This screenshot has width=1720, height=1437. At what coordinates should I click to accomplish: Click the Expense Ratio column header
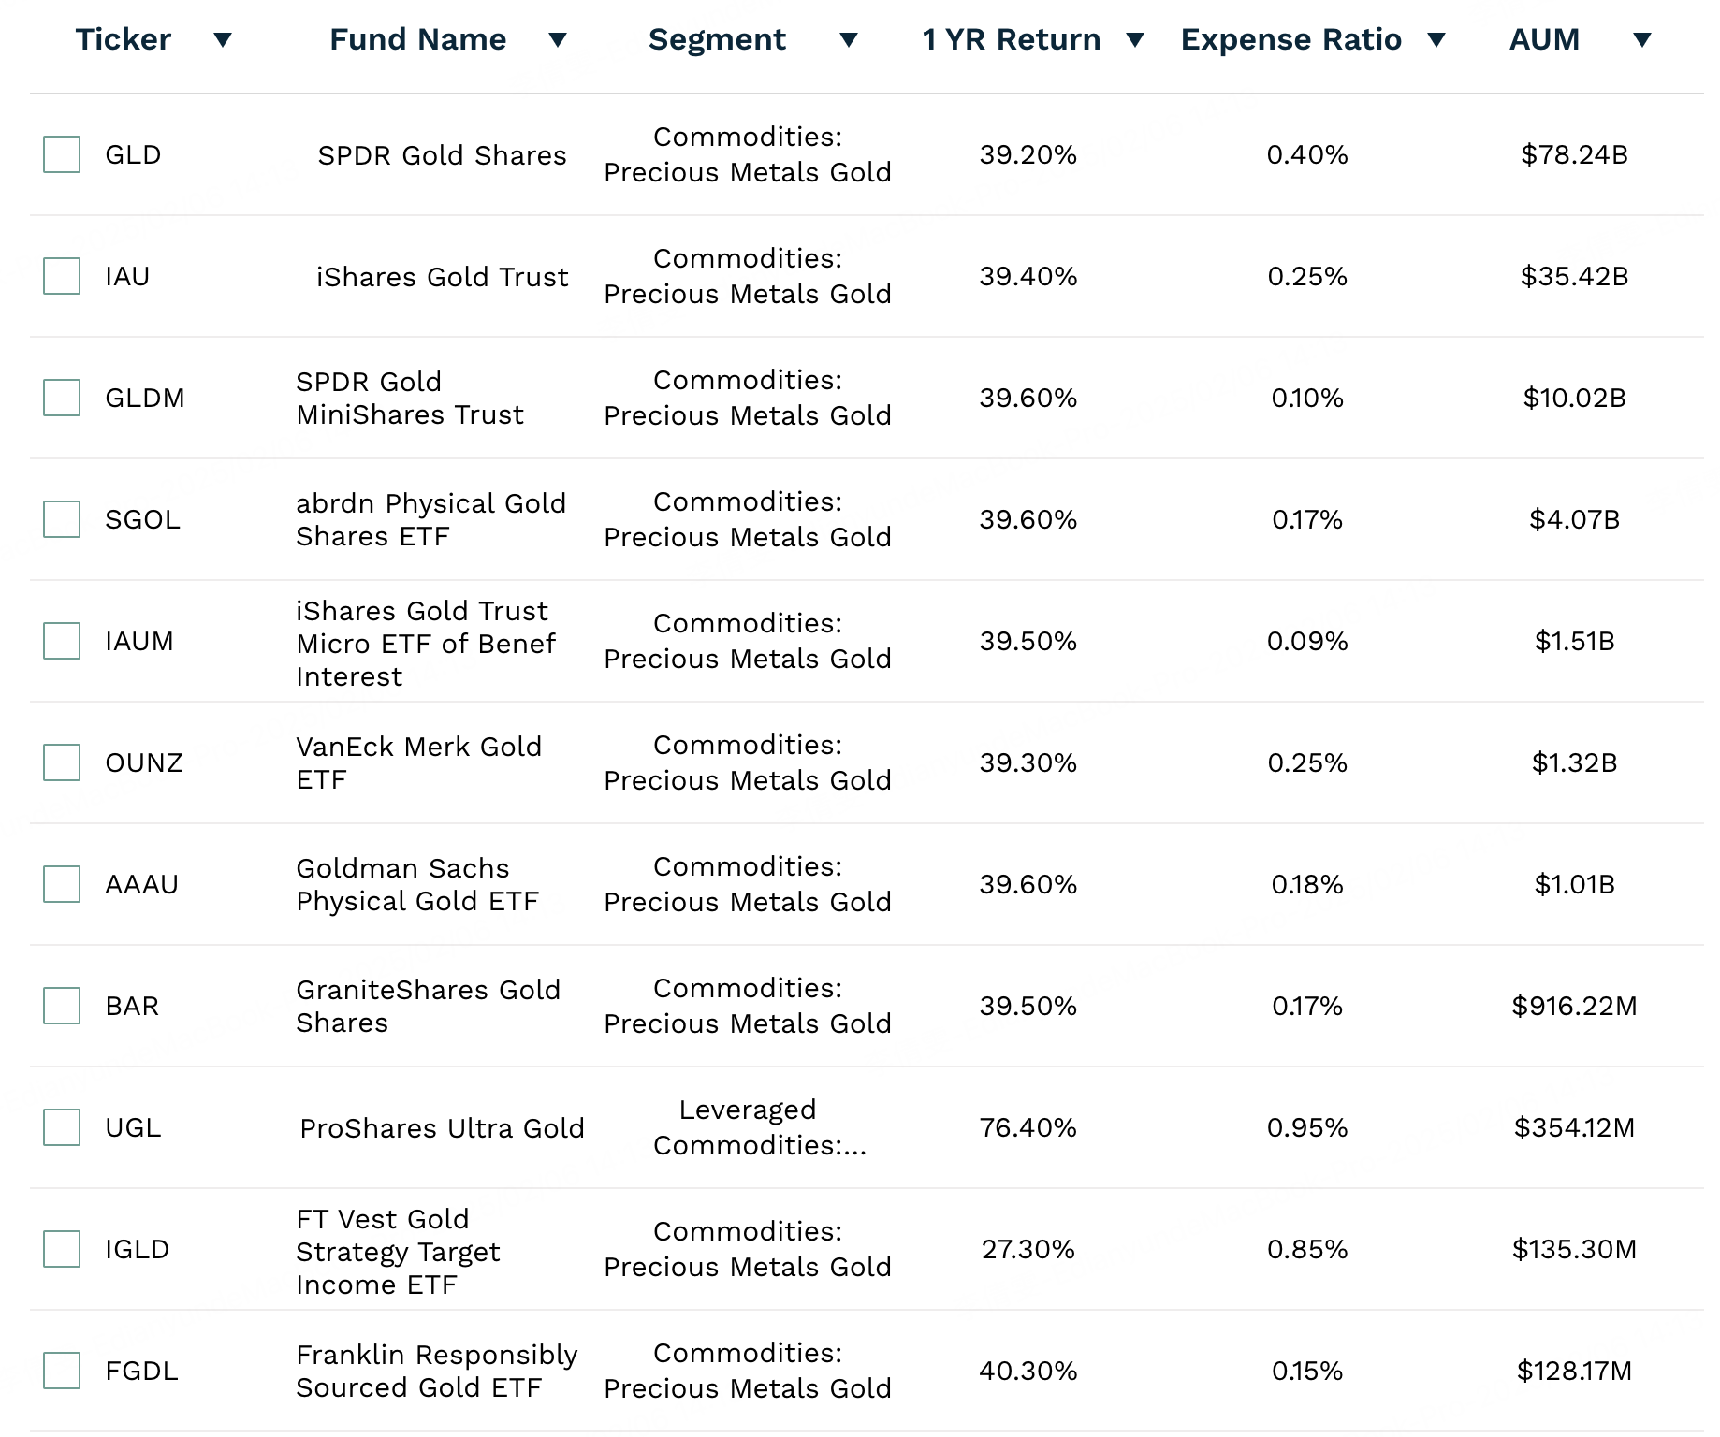click(x=1290, y=40)
